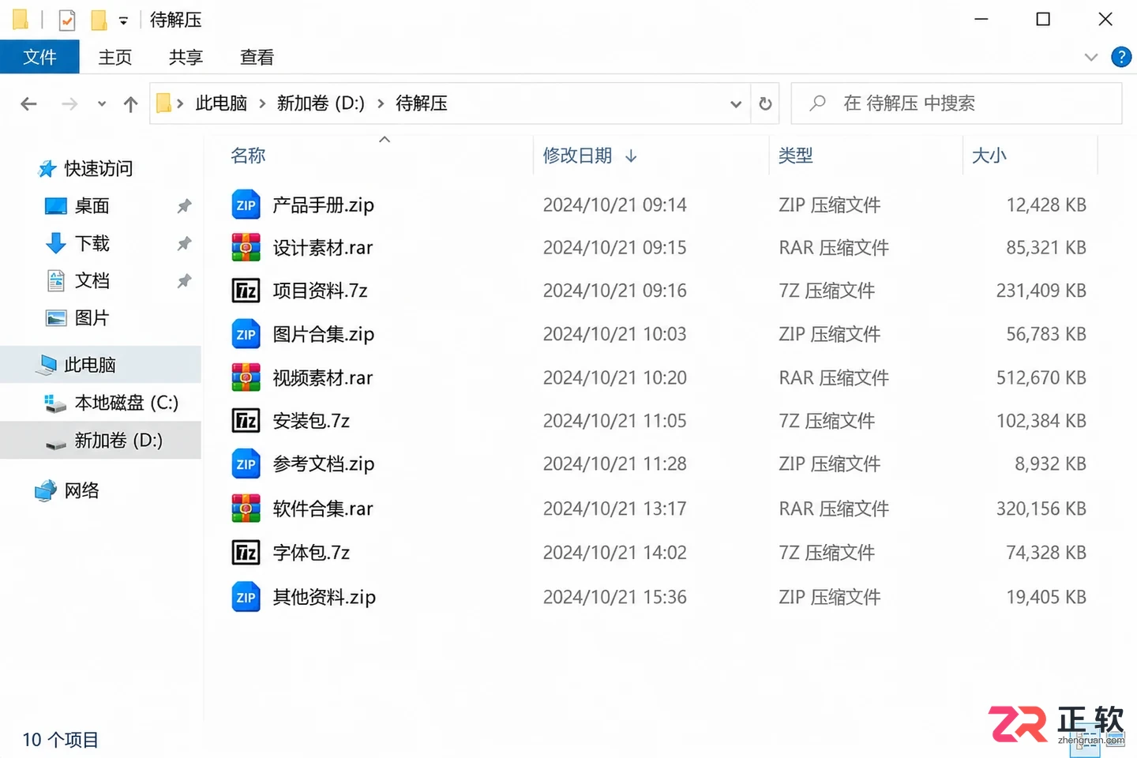This screenshot has width=1137, height=758.
Task: Click 此电脑 in the address breadcrumb
Action: tap(221, 103)
